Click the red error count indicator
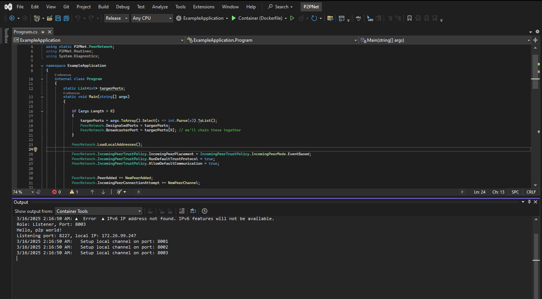The image size is (542, 299). coord(57,192)
